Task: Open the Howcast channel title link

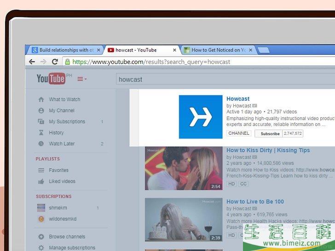Action: coord(238,99)
